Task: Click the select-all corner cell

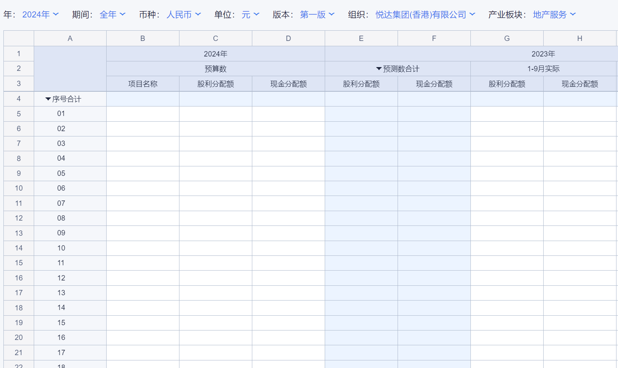Action: [x=19, y=38]
